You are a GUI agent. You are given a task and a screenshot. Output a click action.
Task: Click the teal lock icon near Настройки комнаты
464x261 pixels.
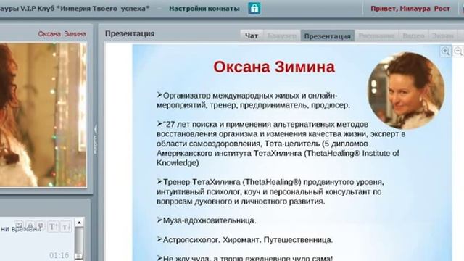(254, 8)
